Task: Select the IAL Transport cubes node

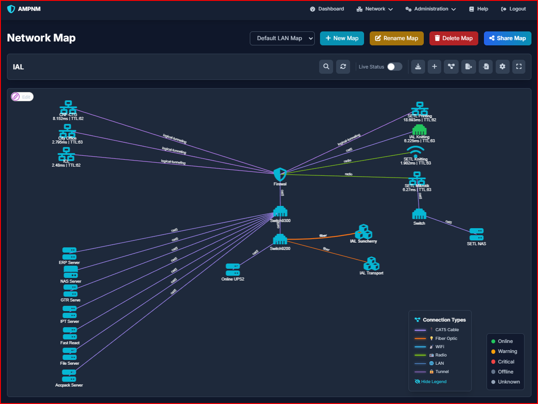Action: [x=371, y=264]
